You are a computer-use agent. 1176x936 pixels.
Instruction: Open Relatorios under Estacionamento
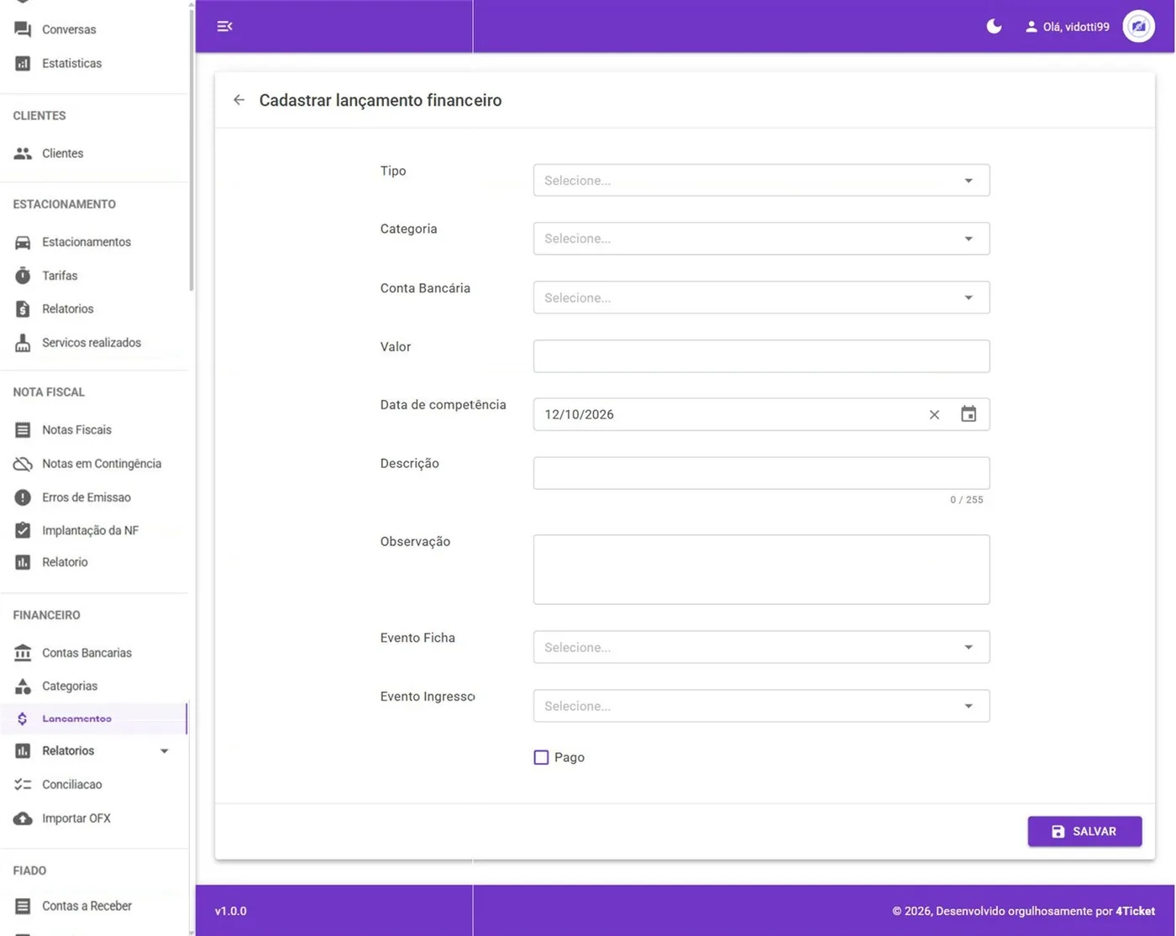93,309
